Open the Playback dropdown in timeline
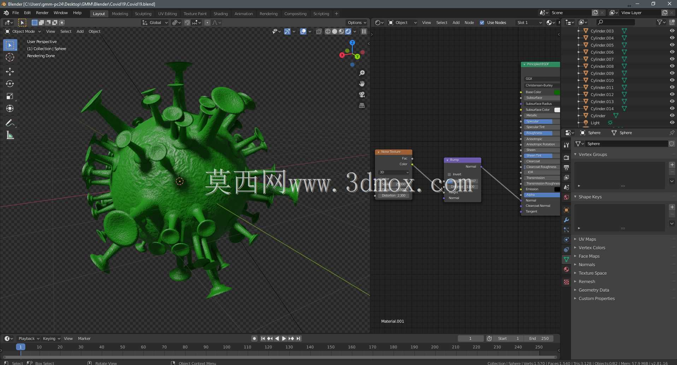The image size is (677, 365). (x=29, y=339)
